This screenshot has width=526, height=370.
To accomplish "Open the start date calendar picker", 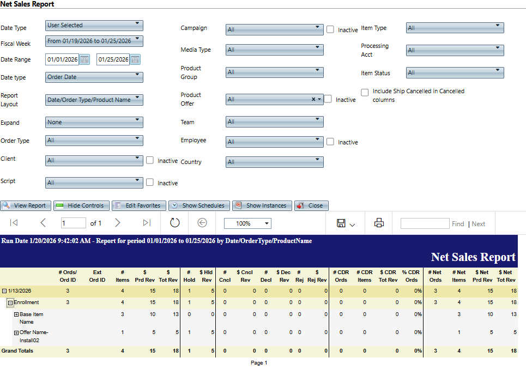I will (x=84, y=59).
